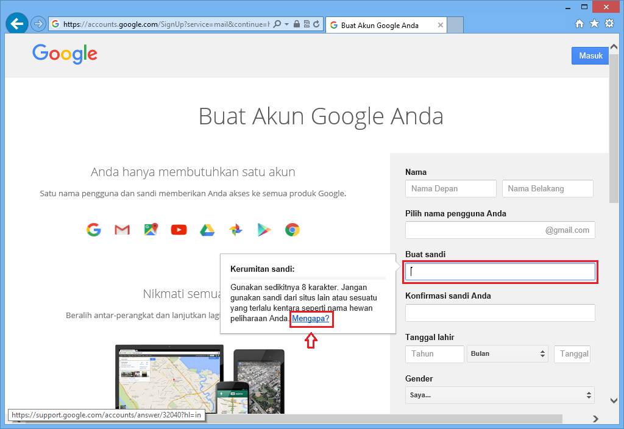624x429 pixels.
Task: Click the username field ending @gmail.com
Action: click(x=500, y=230)
